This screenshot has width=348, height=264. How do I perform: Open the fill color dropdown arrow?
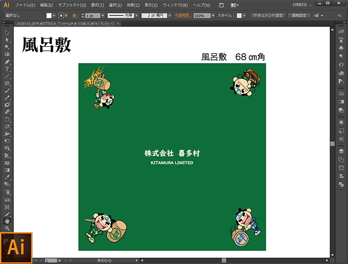pos(54,16)
